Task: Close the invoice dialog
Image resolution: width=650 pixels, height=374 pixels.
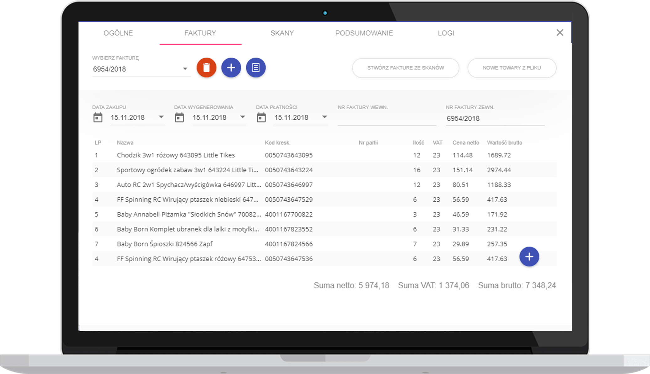Action: pos(560,33)
